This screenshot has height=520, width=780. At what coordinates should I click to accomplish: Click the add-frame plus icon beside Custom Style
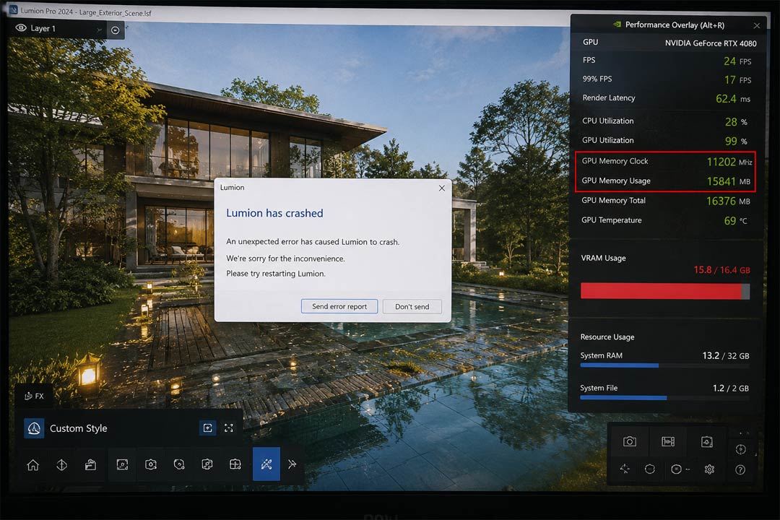[208, 428]
